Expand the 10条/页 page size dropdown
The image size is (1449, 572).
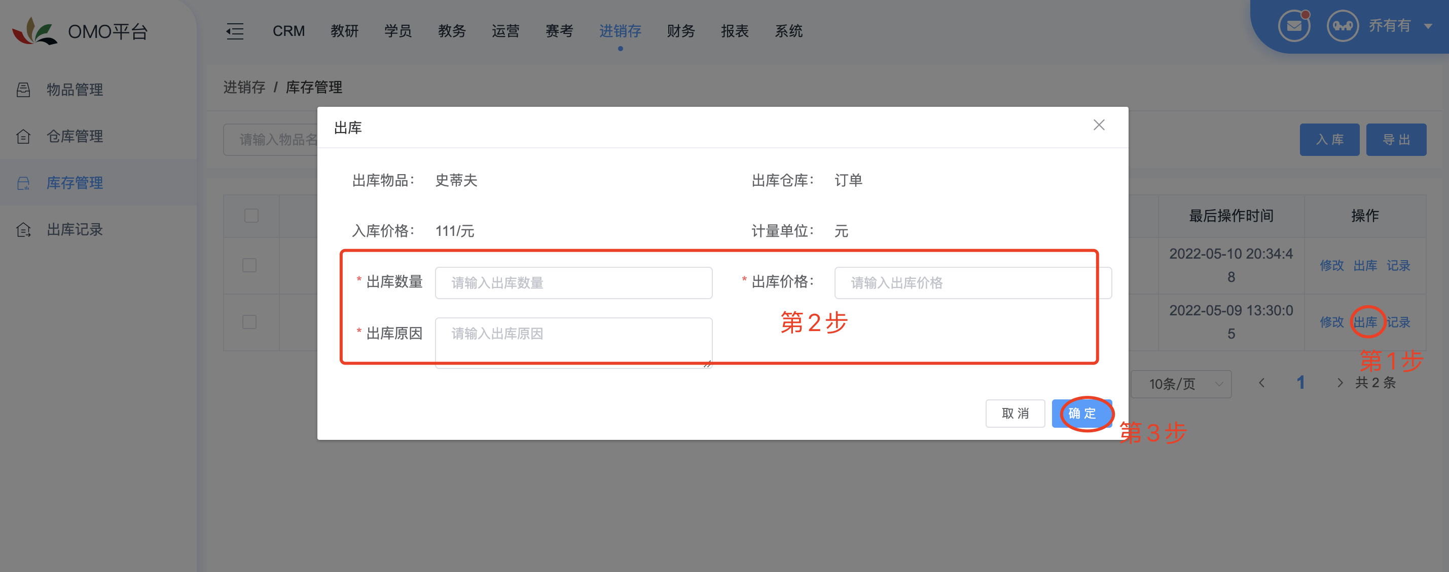click(x=1181, y=384)
